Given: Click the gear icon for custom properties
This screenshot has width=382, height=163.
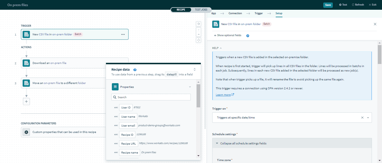Looking at the screenshot, I should coord(26,132).
